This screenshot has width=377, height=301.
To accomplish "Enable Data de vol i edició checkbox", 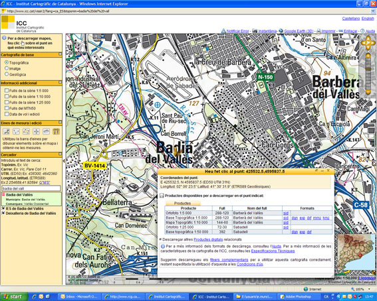I will (7, 114).
